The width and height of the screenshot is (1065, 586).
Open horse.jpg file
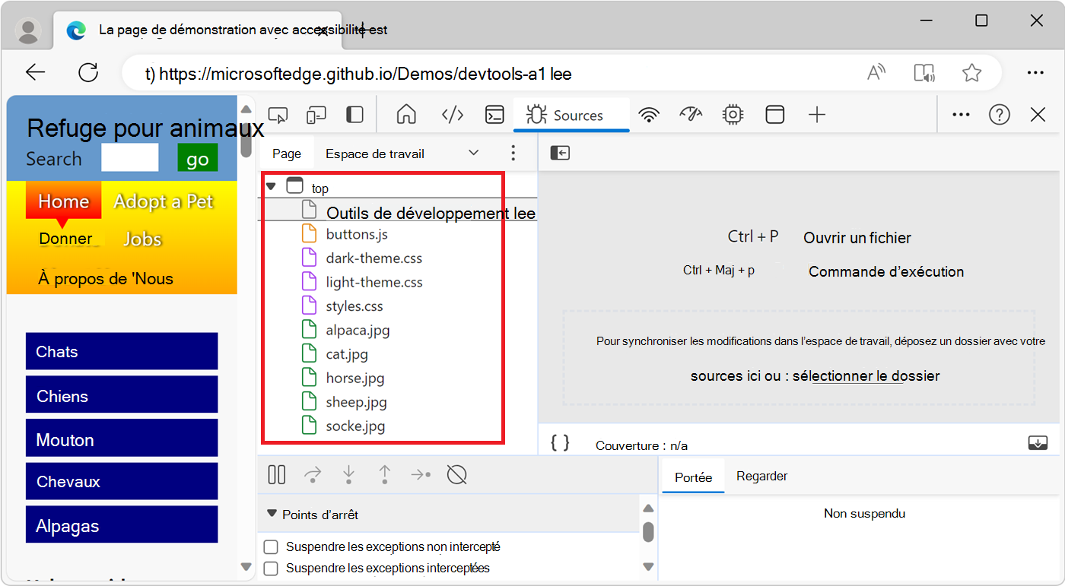[x=355, y=378]
